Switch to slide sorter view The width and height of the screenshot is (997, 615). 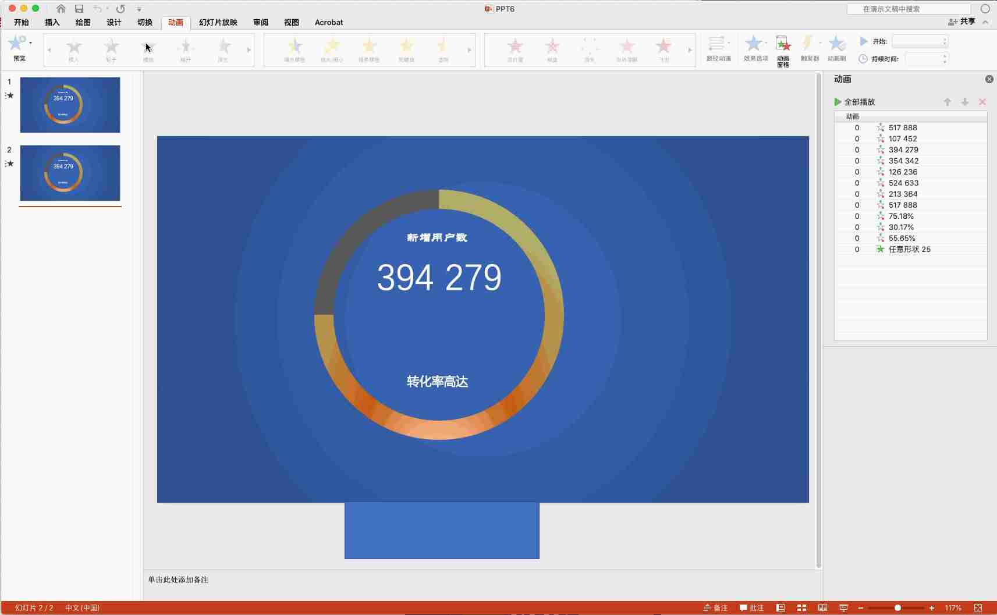coord(801,607)
